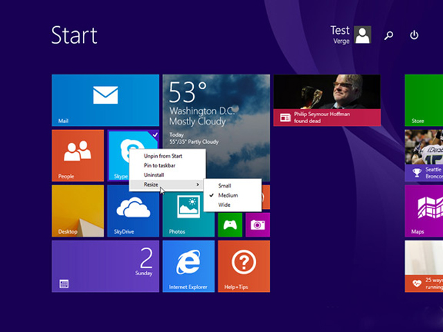Open the Store tile
Image resolution: width=443 pixels, height=332 pixels.
click(x=424, y=100)
